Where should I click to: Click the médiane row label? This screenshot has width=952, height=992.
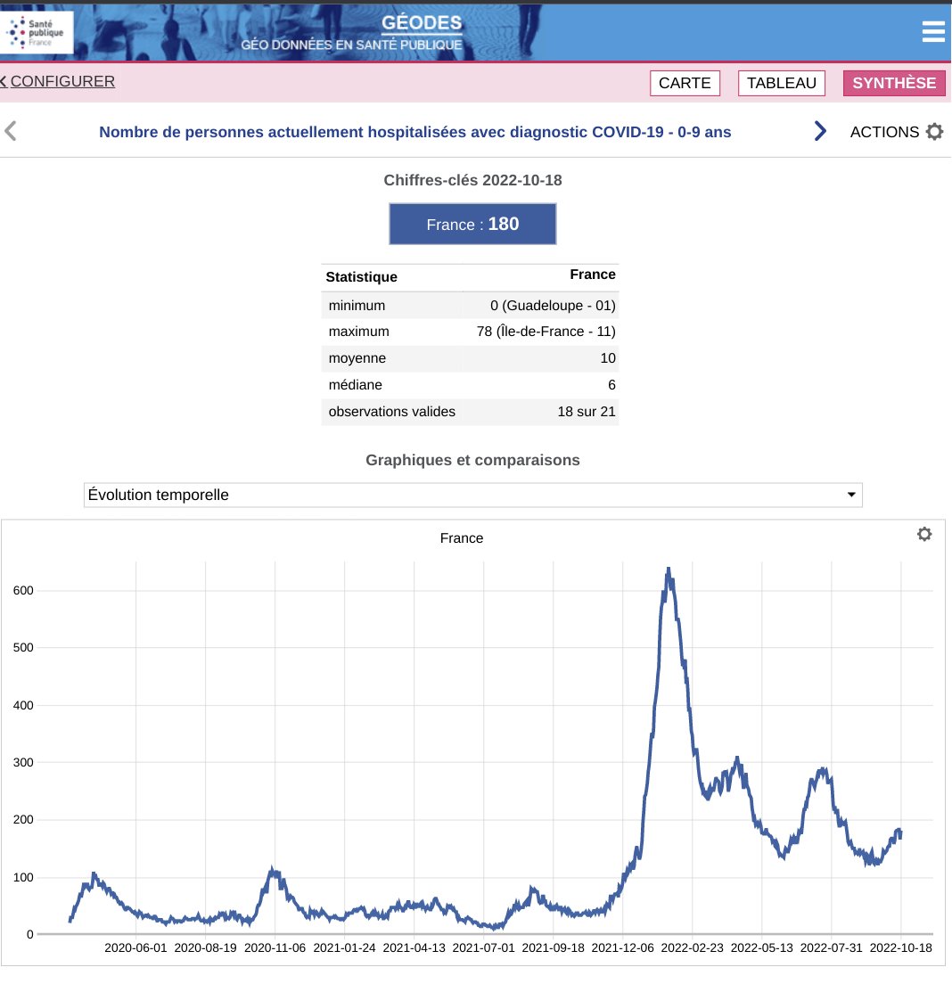tap(355, 385)
